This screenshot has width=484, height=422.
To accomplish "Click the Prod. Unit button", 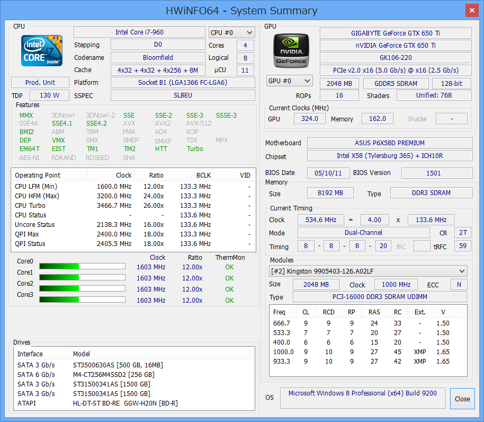I will pos(40,83).
